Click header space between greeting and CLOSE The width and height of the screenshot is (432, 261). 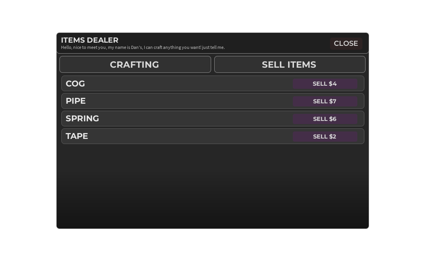click(277, 43)
